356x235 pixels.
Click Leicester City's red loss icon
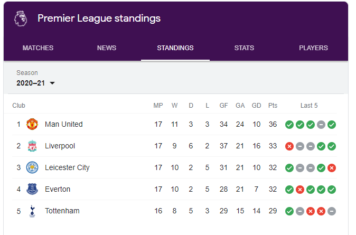(x=332, y=168)
